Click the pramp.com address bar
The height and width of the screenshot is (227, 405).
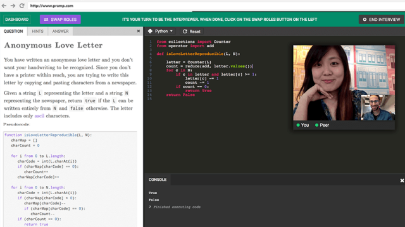tap(216, 6)
